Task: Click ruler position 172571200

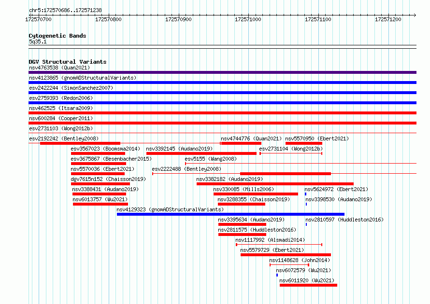Action: coord(388,19)
